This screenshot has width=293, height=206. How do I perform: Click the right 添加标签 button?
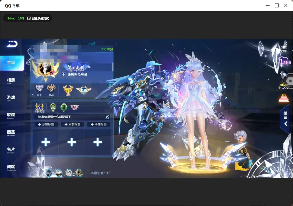(x=99, y=124)
